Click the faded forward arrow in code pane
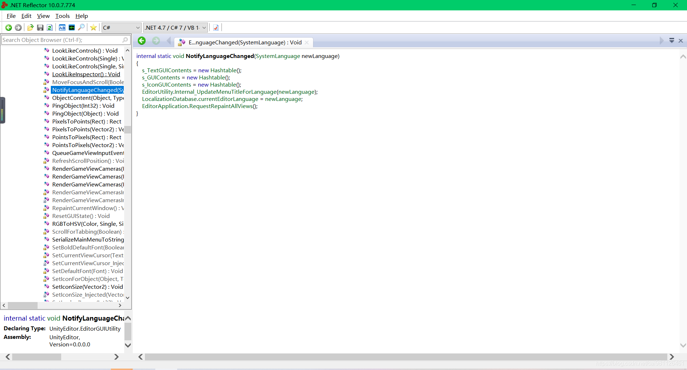Viewport: 687px width, 370px height. 156,41
